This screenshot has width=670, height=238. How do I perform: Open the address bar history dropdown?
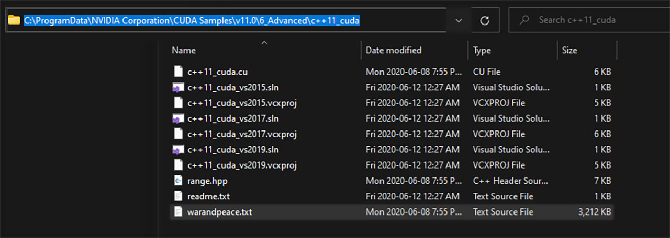coord(459,20)
